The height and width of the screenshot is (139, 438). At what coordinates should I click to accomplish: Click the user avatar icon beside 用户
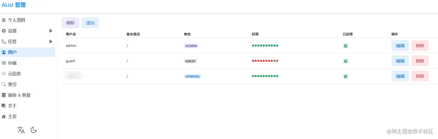click(x=4, y=52)
